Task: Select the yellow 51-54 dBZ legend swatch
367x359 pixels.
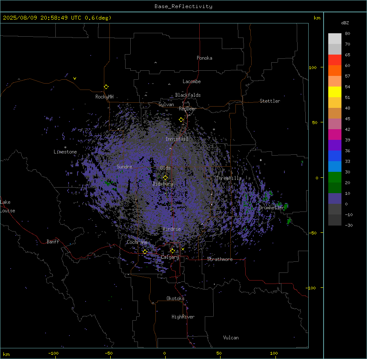Action: tap(335, 92)
